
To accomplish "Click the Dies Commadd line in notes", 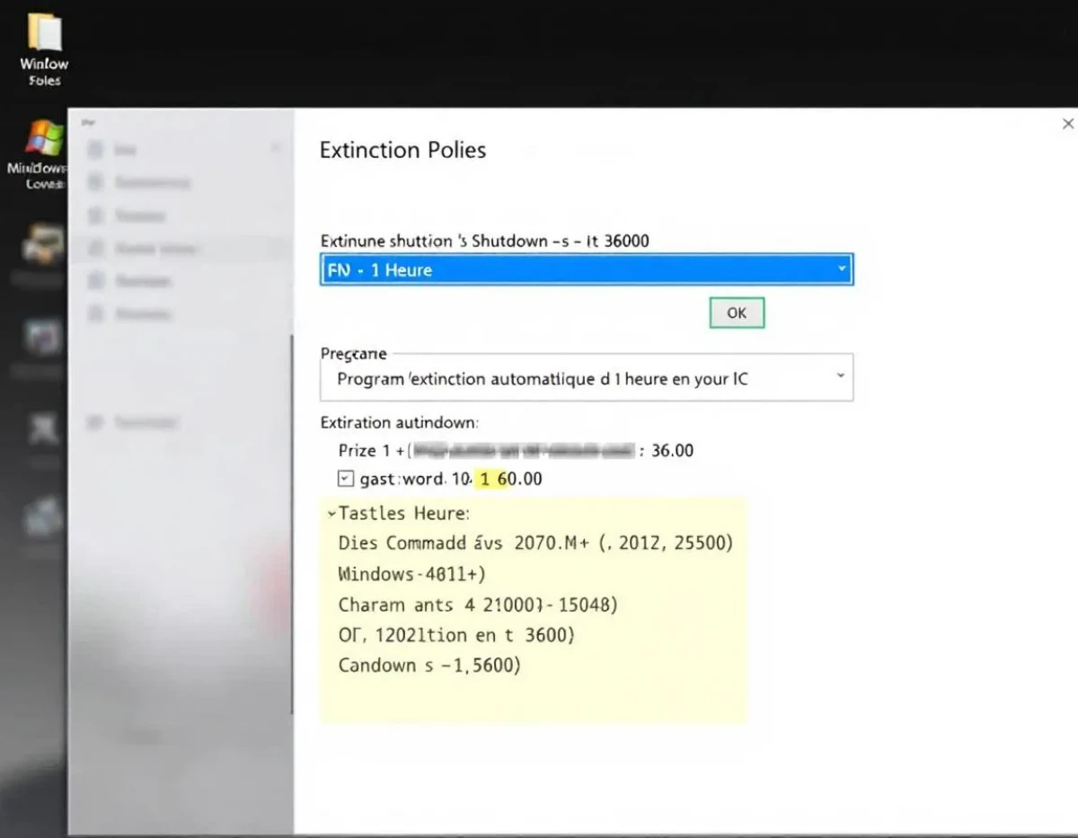I will [536, 543].
